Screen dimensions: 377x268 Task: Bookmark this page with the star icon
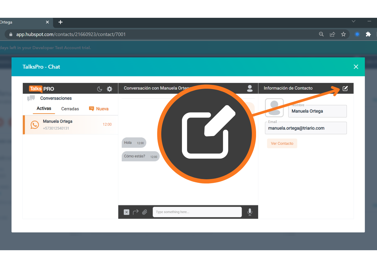click(x=343, y=34)
